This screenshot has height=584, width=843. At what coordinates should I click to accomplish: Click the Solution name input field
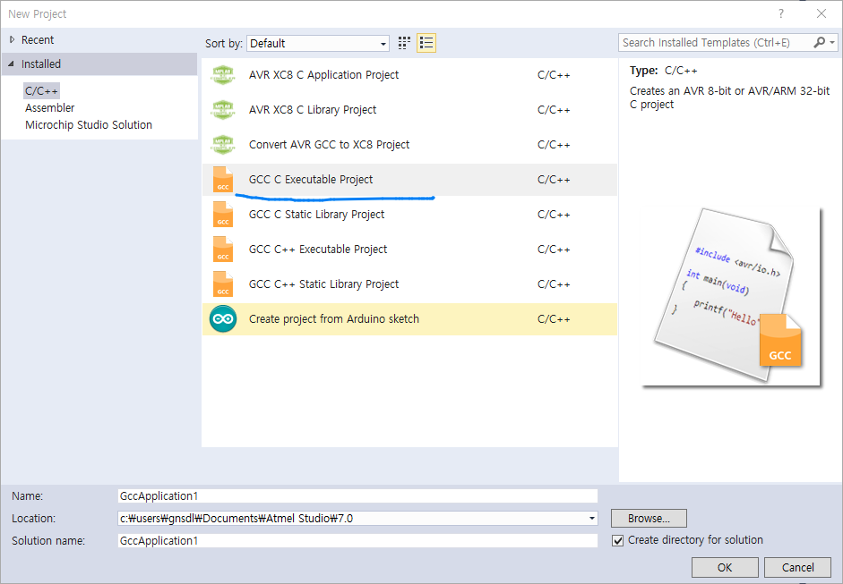[x=357, y=540]
